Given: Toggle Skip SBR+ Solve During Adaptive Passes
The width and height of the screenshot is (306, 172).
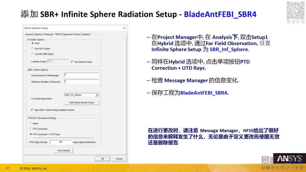Looking at the screenshot, I should point(32,110).
